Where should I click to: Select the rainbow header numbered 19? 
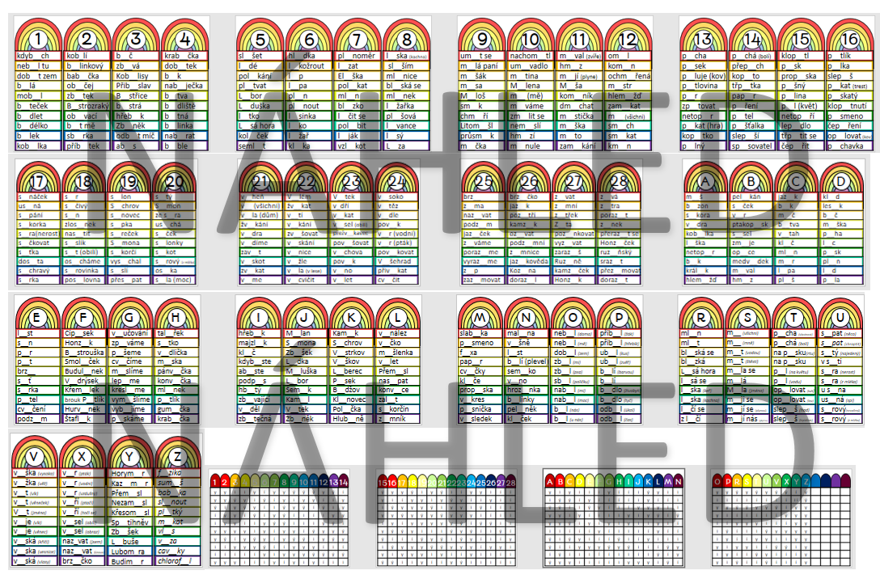click(x=129, y=179)
